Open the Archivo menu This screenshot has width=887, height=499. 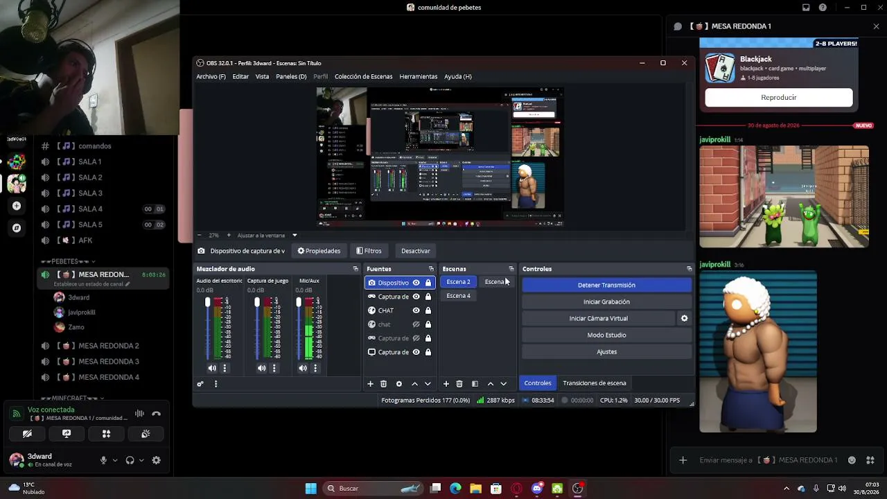(x=211, y=76)
